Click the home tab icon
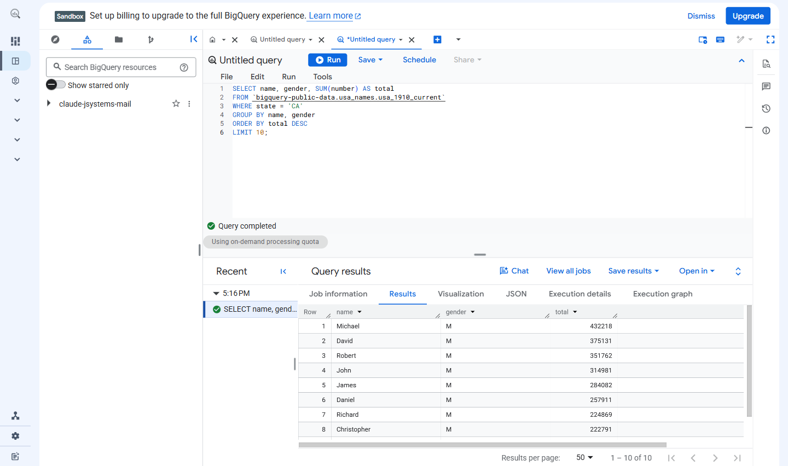 point(212,39)
